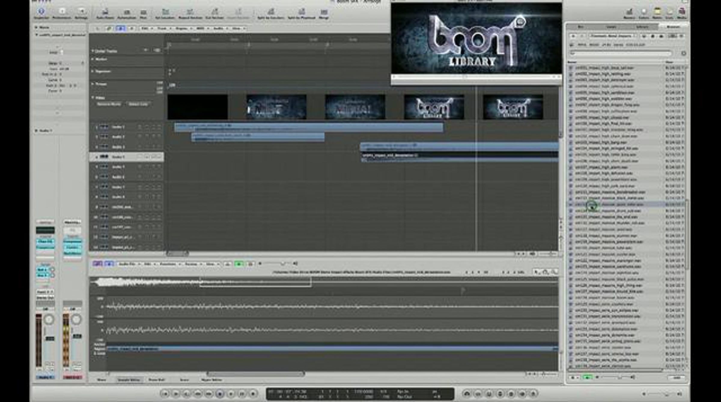721x402 pixels.
Task: Open the Browser folder path dropdown
Action: pyautogui.click(x=613, y=36)
